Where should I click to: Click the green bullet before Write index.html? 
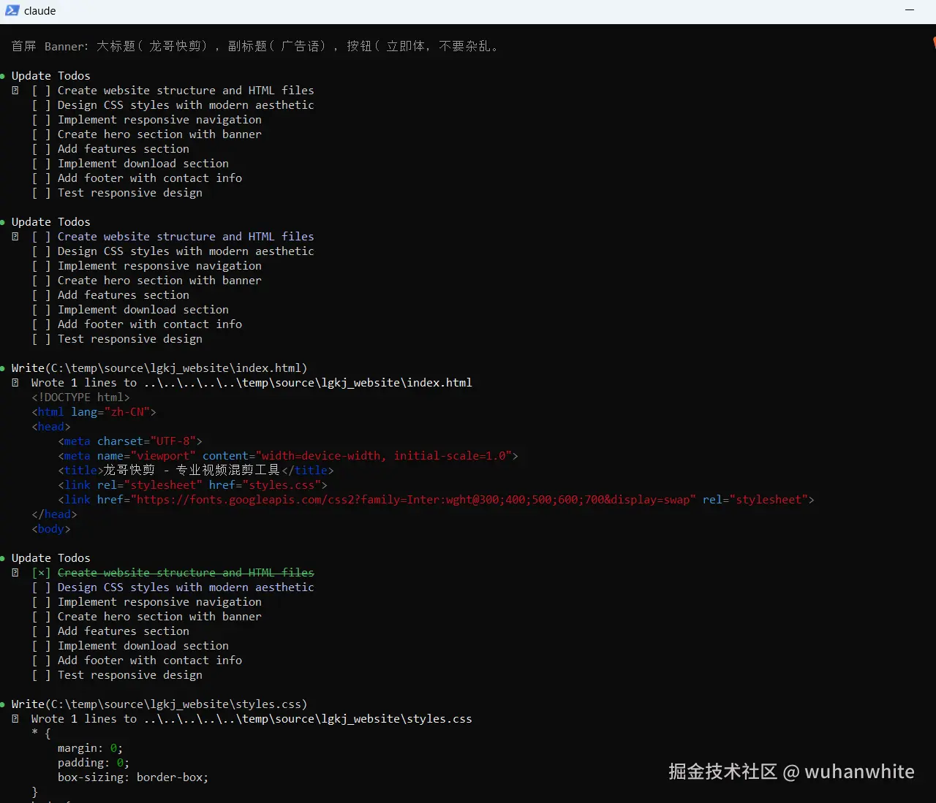[3, 368]
